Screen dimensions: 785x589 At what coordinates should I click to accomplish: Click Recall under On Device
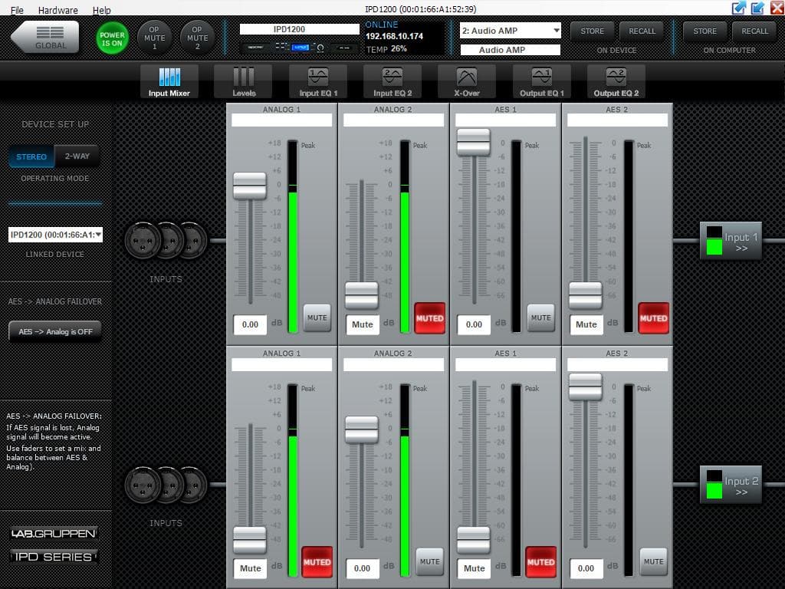tap(642, 31)
